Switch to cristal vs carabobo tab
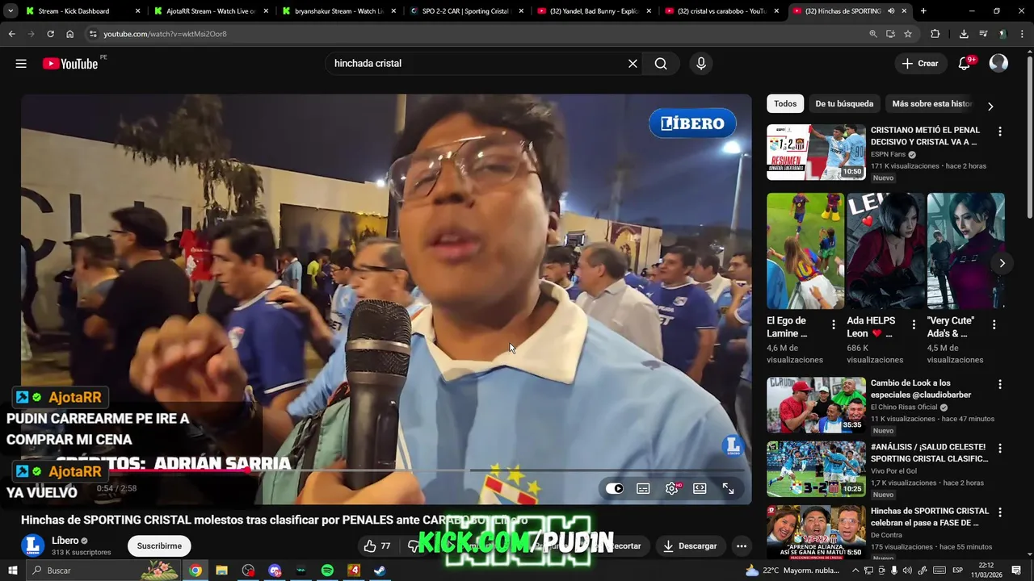 [721, 11]
